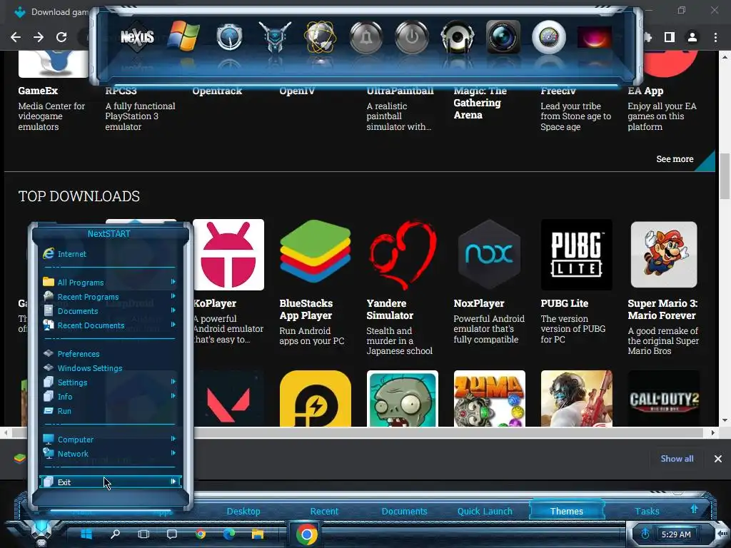Viewport: 731px width, 548px height.
Task: Open the Plants vs Zombies zombie icon
Action: (x=403, y=398)
